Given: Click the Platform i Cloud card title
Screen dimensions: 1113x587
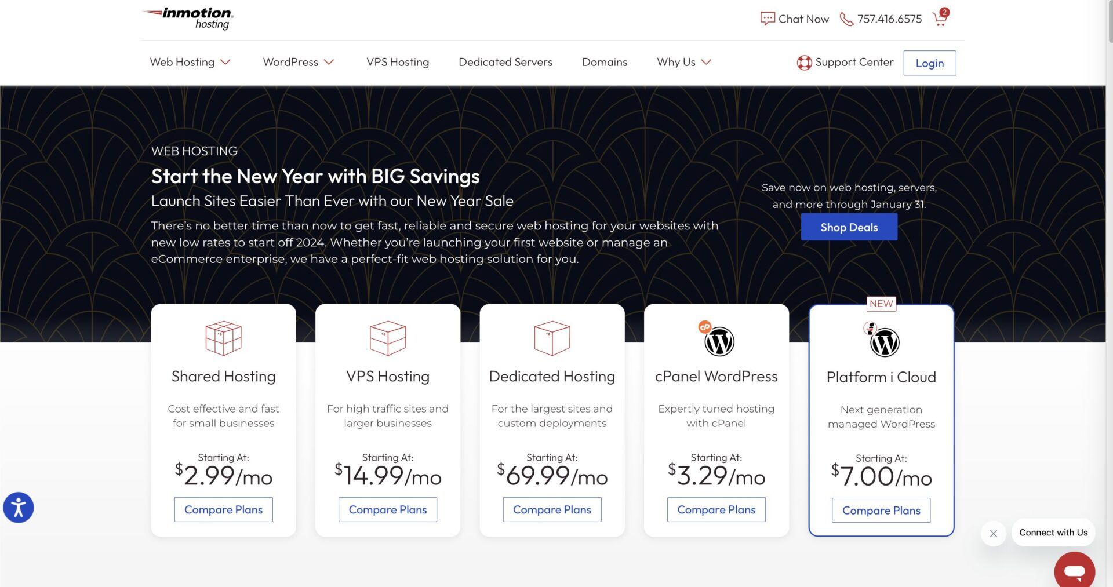Looking at the screenshot, I should point(881,377).
